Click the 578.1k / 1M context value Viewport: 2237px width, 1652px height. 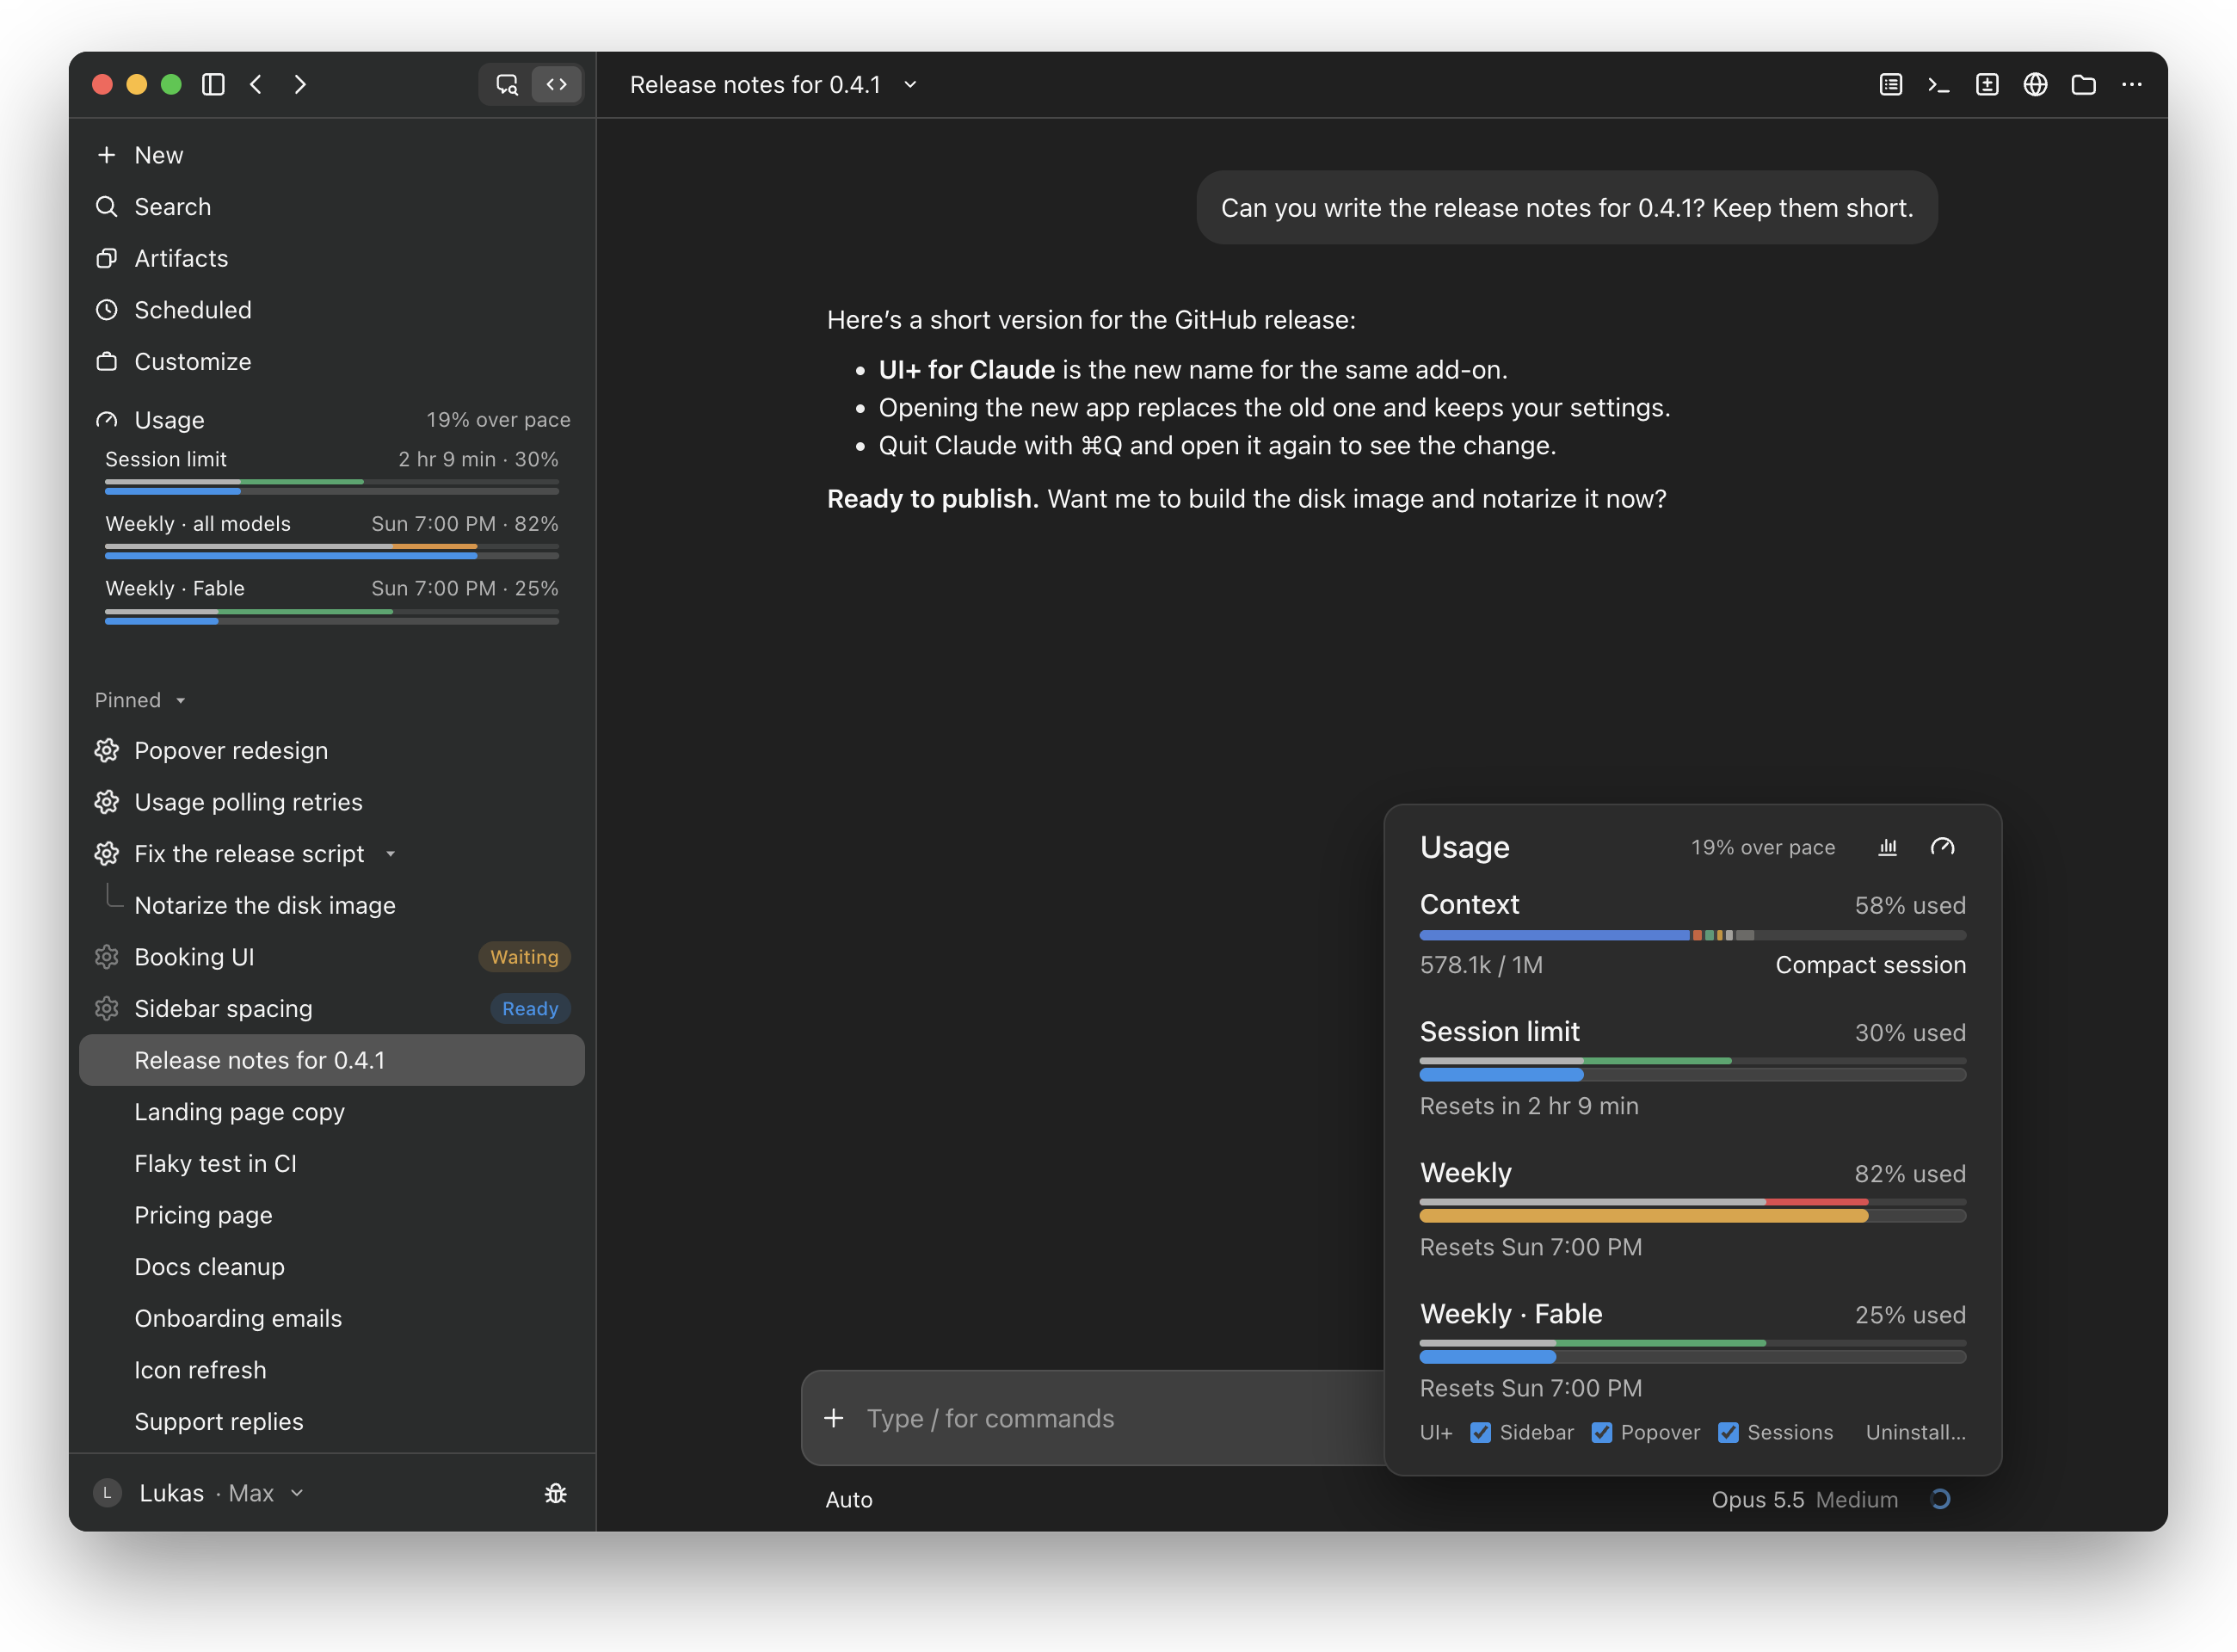[1481, 965]
